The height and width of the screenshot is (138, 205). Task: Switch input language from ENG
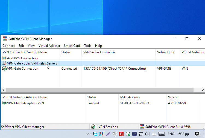point(171,134)
